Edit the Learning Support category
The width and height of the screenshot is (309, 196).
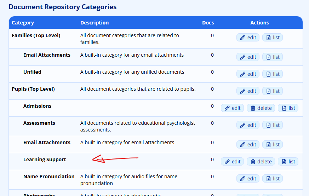pos(232,162)
